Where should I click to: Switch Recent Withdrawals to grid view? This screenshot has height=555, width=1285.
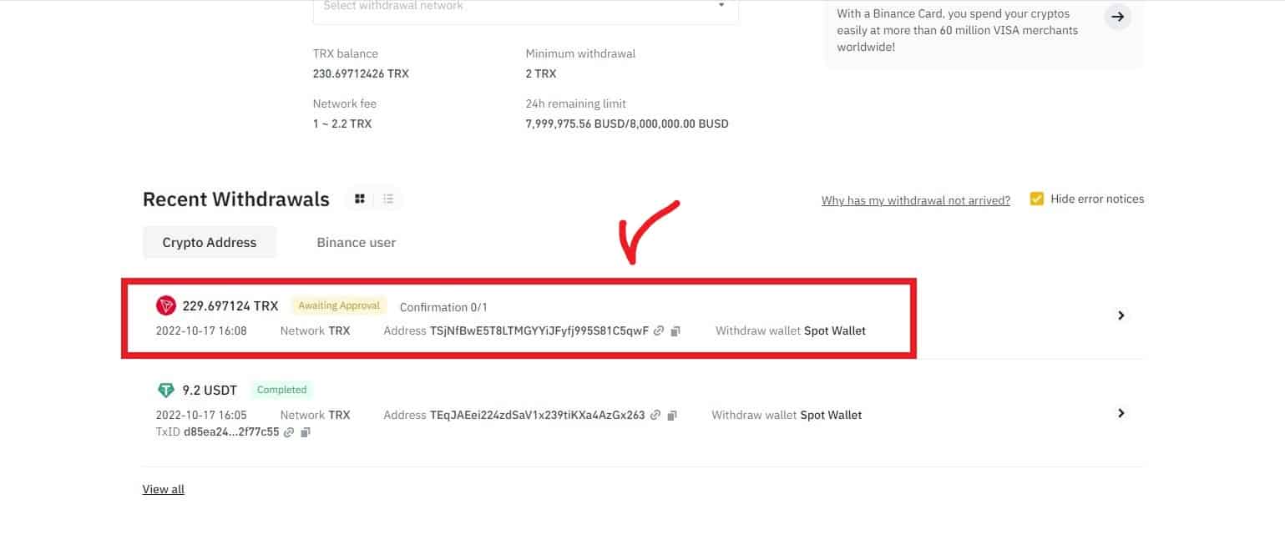tap(360, 199)
